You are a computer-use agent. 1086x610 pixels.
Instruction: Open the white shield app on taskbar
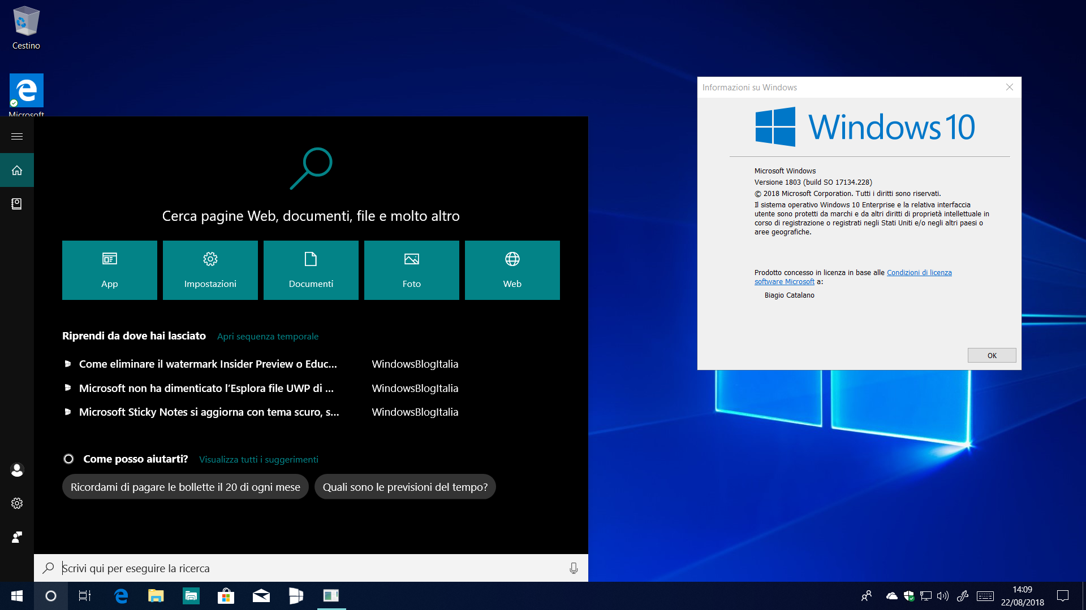(296, 596)
